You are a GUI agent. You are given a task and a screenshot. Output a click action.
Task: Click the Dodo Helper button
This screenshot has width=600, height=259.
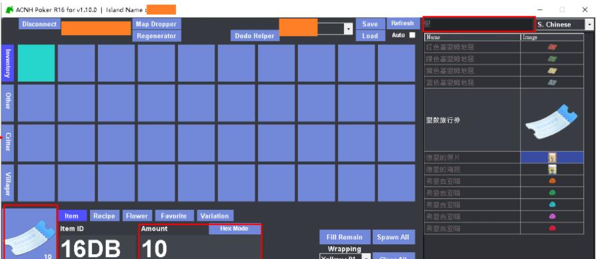(255, 36)
